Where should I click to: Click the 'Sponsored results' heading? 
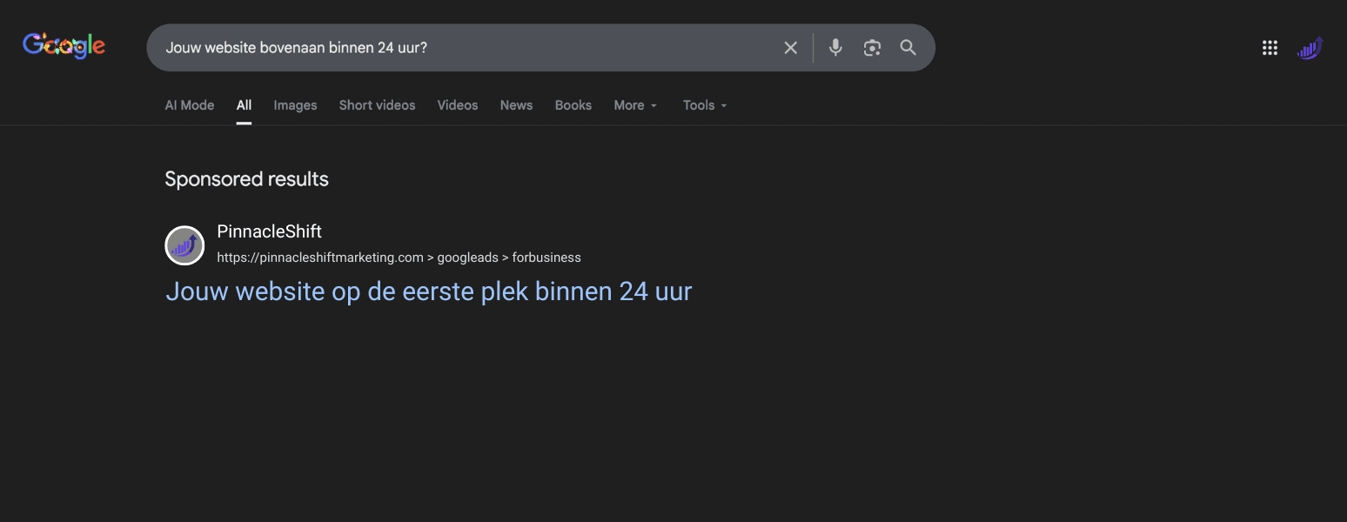pos(247,179)
